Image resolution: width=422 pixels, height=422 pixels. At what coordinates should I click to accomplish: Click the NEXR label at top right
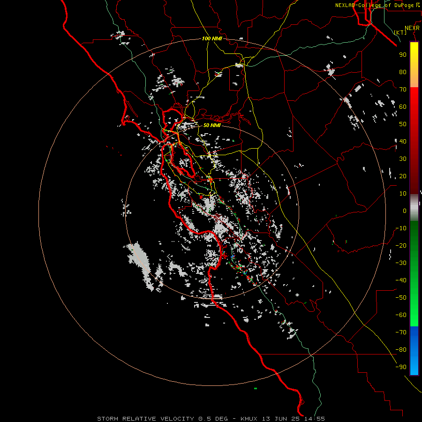(412, 28)
